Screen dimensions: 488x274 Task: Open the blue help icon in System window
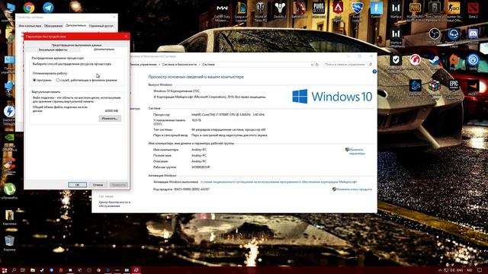374,72
